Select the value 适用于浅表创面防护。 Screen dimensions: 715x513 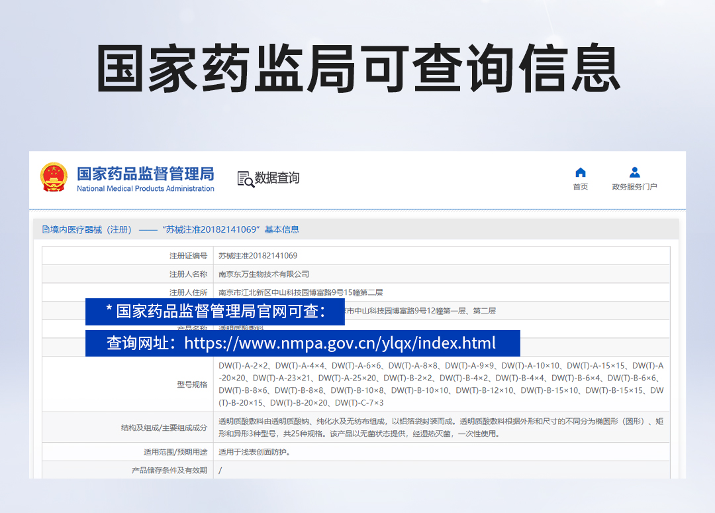tap(255, 452)
